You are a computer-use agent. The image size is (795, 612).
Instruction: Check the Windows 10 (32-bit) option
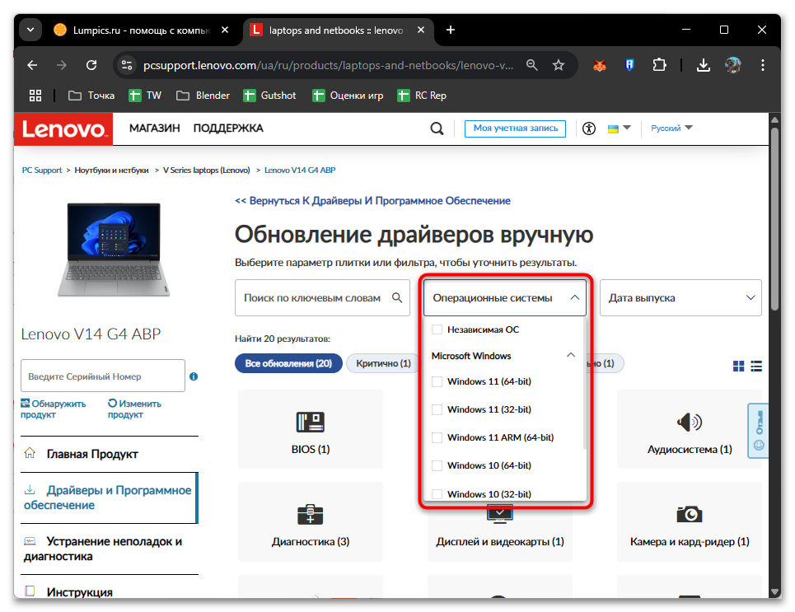click(437, 493)
